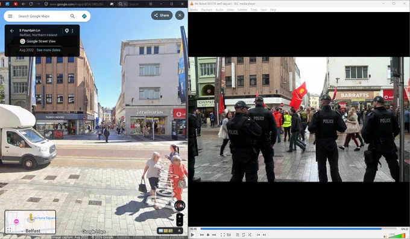This screenshot has height=239, width=410.
Task: Click the Street View compass
Action: coord(180,206)
